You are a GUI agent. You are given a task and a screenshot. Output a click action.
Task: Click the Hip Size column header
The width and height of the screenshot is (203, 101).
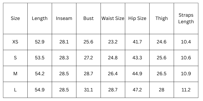coord(137,18)
